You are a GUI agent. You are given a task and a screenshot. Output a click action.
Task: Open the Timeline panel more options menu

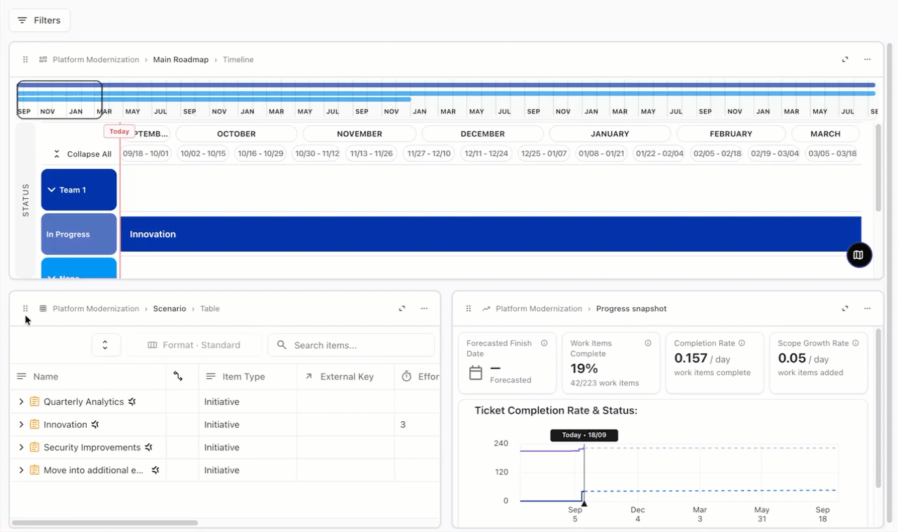tap(867, 59)
